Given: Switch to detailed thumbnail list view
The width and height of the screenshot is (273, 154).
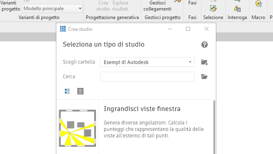Looking at the screenshot, I should 67,91.
